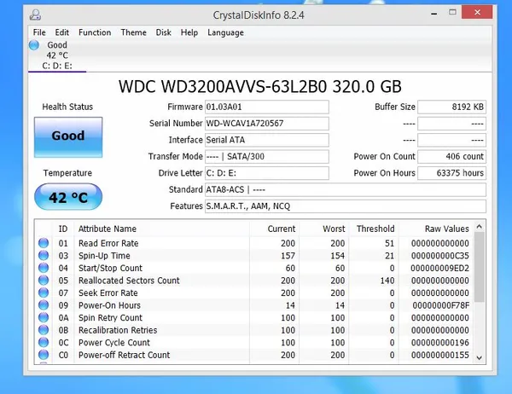Click raw value 000000009ED2
Viewport: 512px width, 394px height.
(x=440, y=268)
